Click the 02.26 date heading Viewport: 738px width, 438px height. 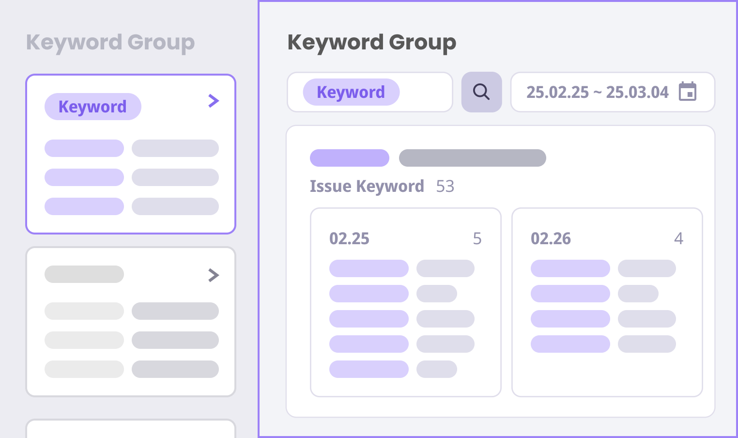(x=551, y=238)
